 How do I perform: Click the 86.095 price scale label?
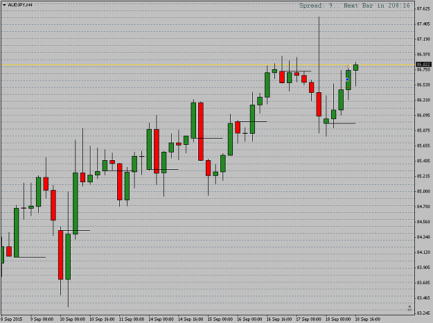[423, 115]
